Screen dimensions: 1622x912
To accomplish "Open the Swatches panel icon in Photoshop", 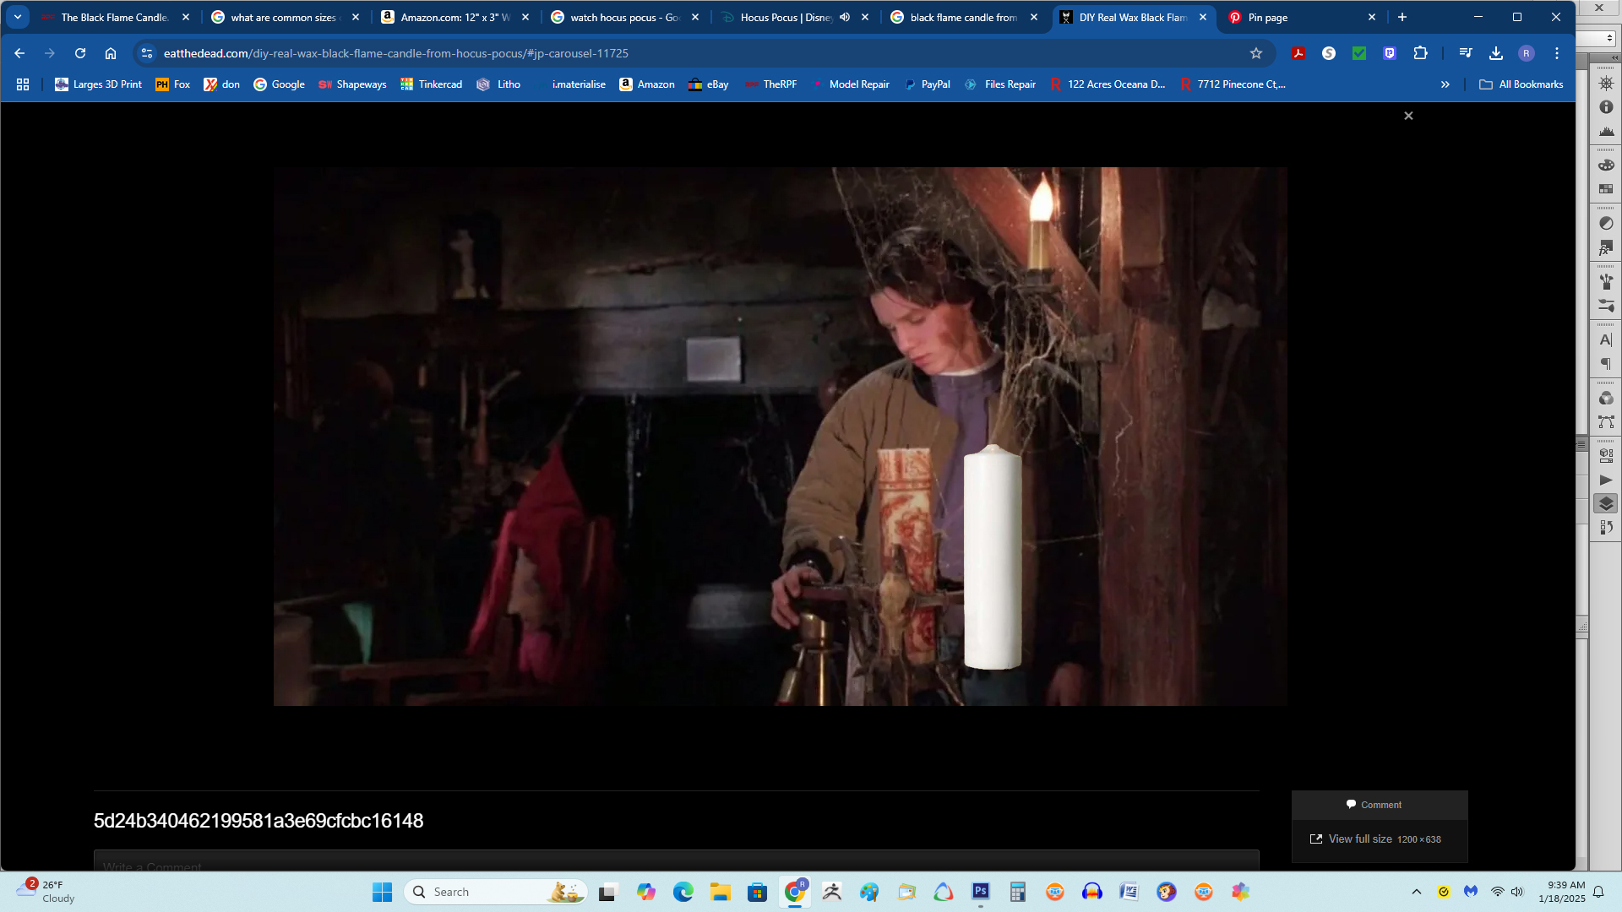I will coord(1606,189).
